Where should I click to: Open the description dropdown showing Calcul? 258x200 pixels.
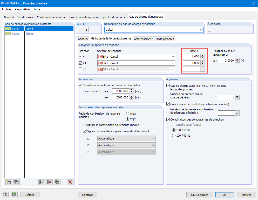(154, 30)
